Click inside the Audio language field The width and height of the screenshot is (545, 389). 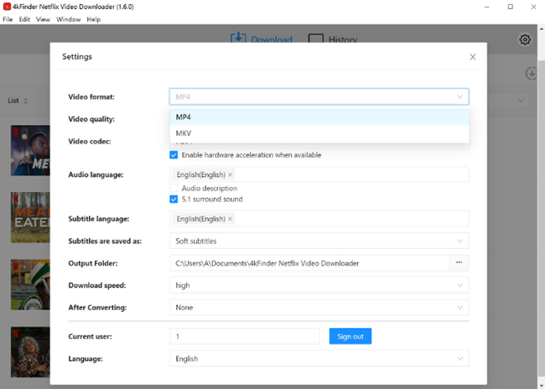[x=319, y=174]
